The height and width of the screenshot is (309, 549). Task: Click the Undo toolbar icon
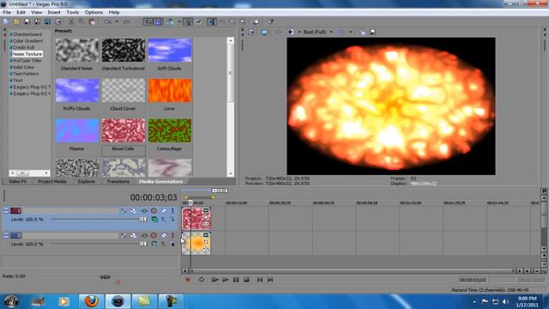pyautogui.click(x=107, y=21)
